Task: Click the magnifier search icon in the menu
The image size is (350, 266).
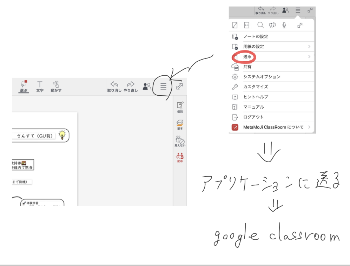Action: point(260,25)
